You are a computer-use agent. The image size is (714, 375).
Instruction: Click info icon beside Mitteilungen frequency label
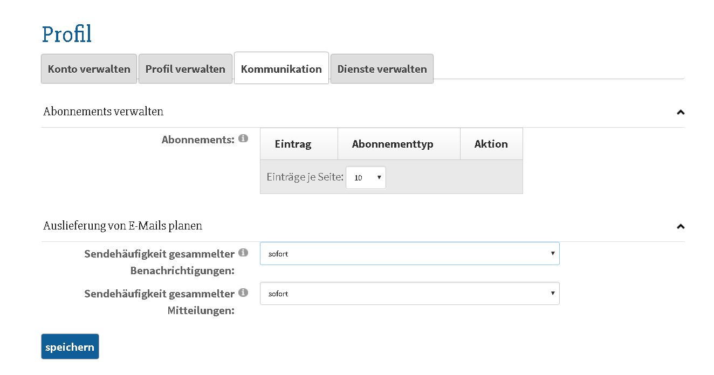point(243,293)
